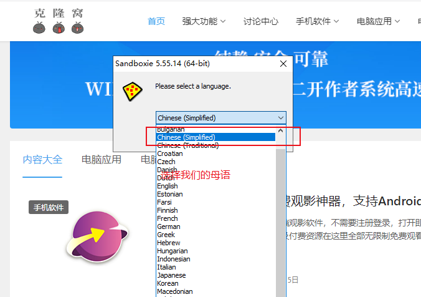
Task: Pick Croatian from the dropdown list
Action: click(x=216, y=153)
